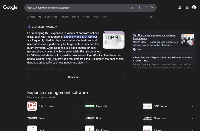The image size is (200, 131).
Task: Expand the Airbase entry chevron
Action: (193, 130)
